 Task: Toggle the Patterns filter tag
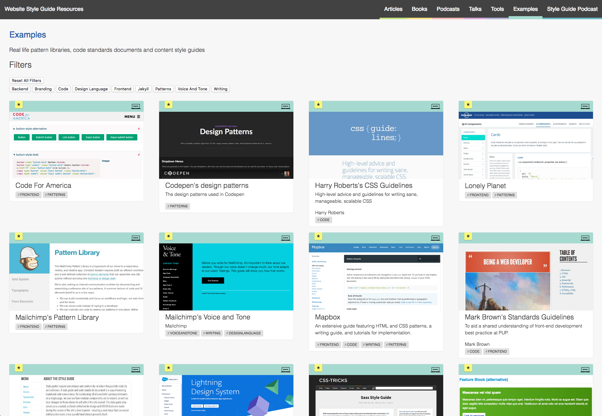pyautogui.click(x=163, y=89)
